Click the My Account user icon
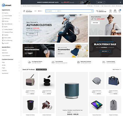The image size is (123, 116). tap(24, 11)
